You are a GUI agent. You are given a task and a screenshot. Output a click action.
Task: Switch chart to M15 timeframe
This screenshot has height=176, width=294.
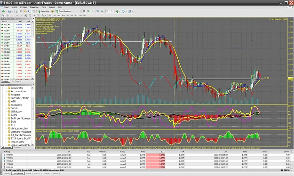[59, 15]
